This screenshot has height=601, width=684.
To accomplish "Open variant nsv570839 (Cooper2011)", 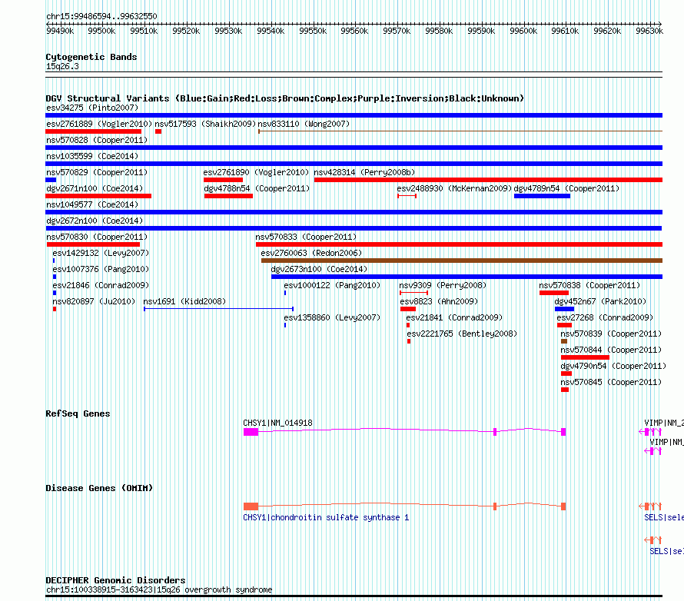I will click(611, 334).
